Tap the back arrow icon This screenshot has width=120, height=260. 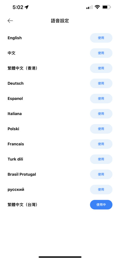[x=10, y=21]
